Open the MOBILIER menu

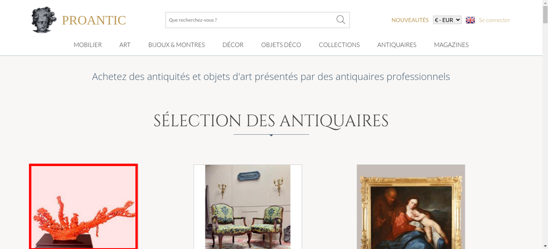(88, 45)
